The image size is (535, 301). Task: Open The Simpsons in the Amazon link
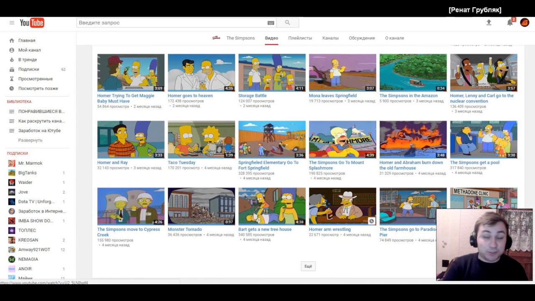408,96
